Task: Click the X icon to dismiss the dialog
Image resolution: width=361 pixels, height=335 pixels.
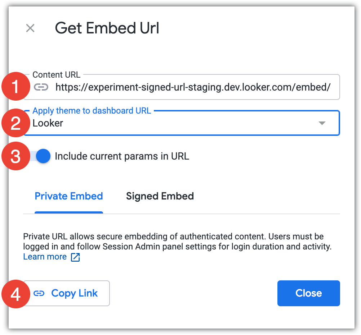Action: [x=30, y=28]
